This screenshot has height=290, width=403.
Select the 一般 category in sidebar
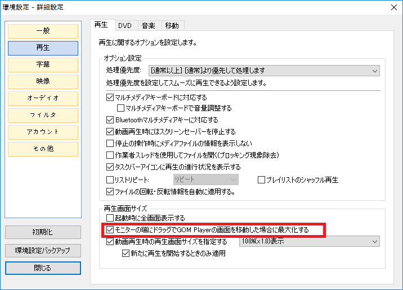coord(43,31)
